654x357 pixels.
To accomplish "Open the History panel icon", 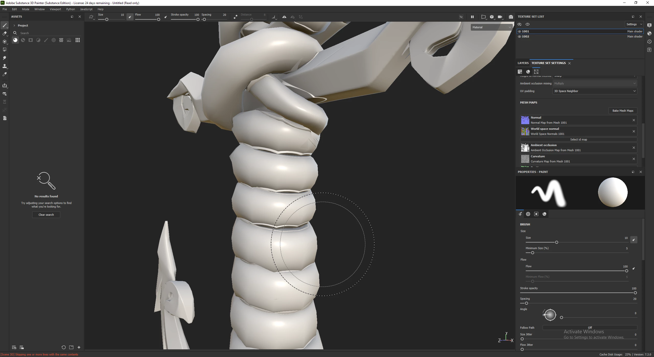I will click(x=649, y=42).
